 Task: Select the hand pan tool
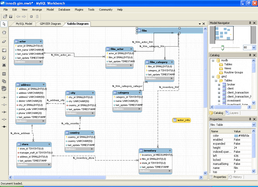pos(4,33)
